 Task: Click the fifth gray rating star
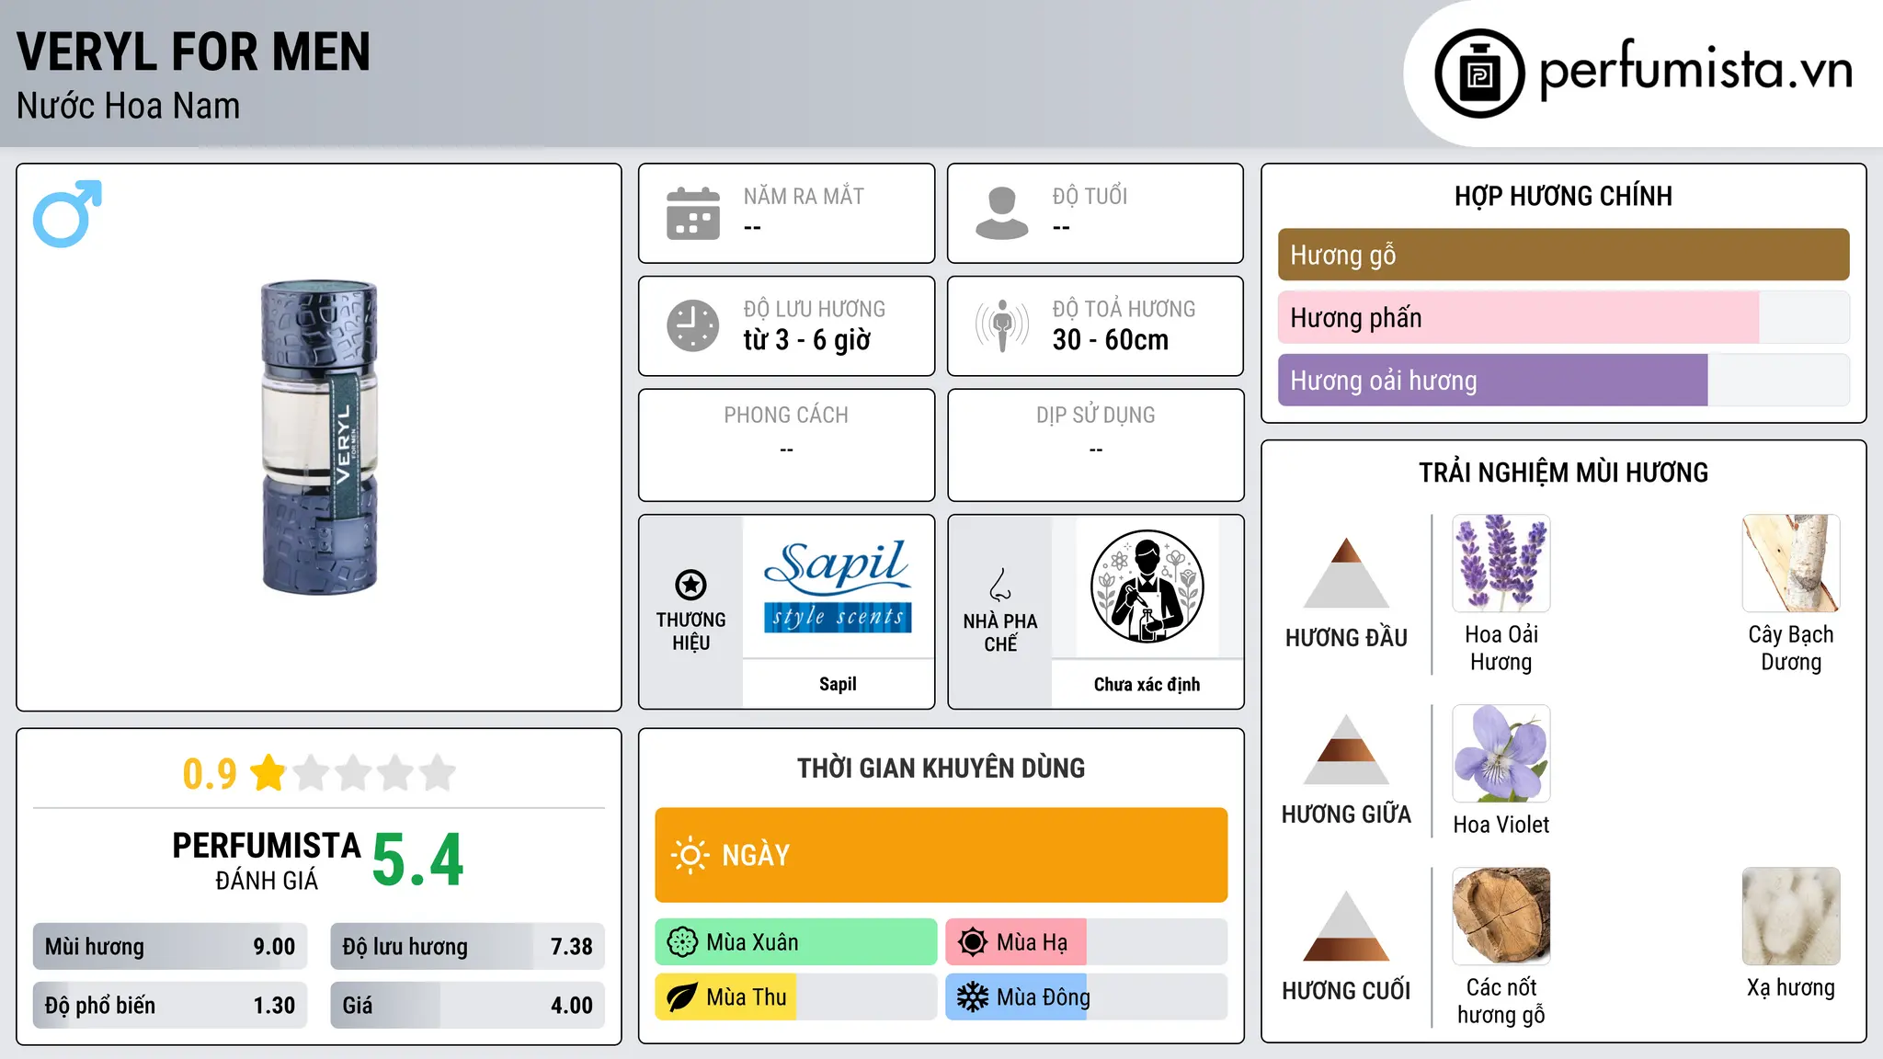[438, 772]
